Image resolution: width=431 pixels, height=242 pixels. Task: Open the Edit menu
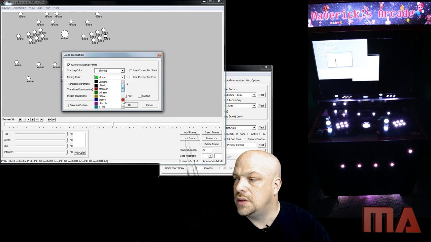[40, 8]
